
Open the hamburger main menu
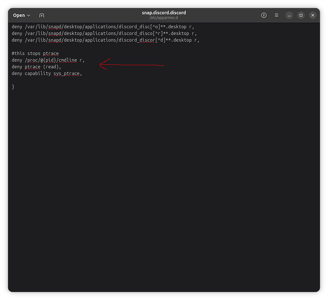[x=277, y=15]
